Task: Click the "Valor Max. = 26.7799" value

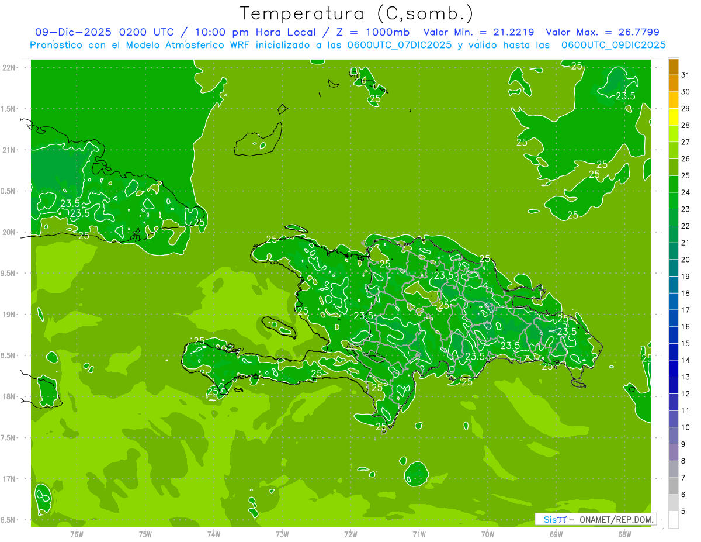Action: point(602,32)
